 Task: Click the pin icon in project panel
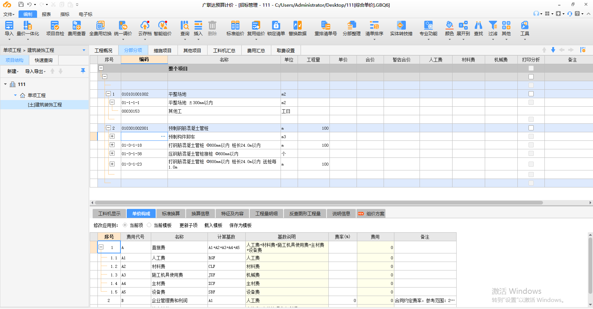[x=83, y=71]
